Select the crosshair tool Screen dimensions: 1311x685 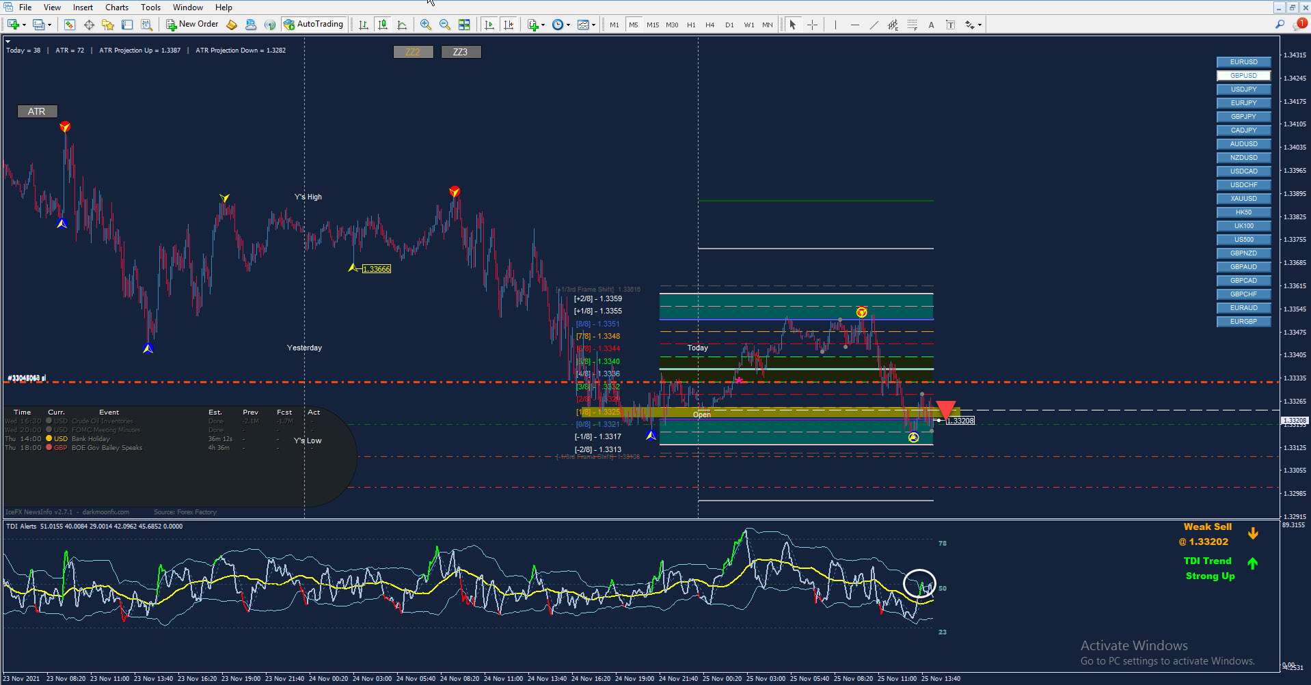(x=812, y=25)
